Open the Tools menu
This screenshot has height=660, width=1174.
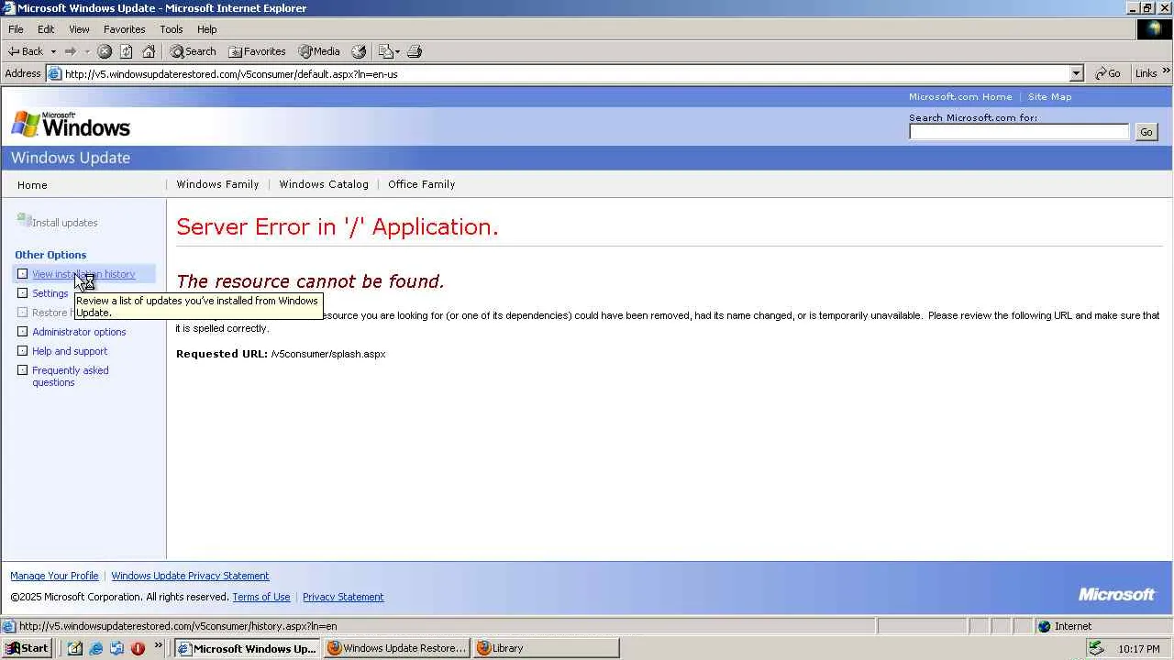171,29
